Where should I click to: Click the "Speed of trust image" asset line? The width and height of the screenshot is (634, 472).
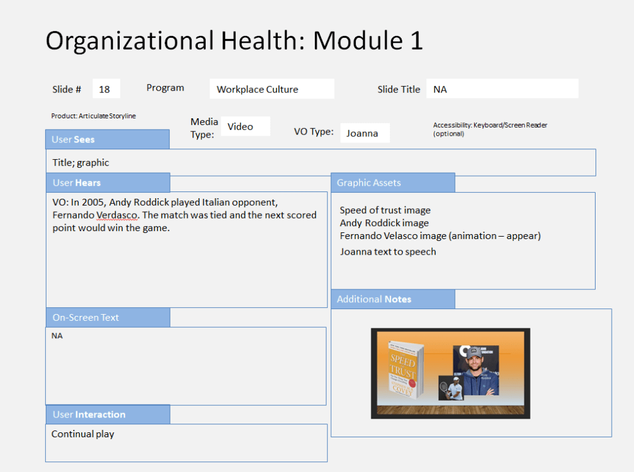pyautogui.click(x=385, y=210)
